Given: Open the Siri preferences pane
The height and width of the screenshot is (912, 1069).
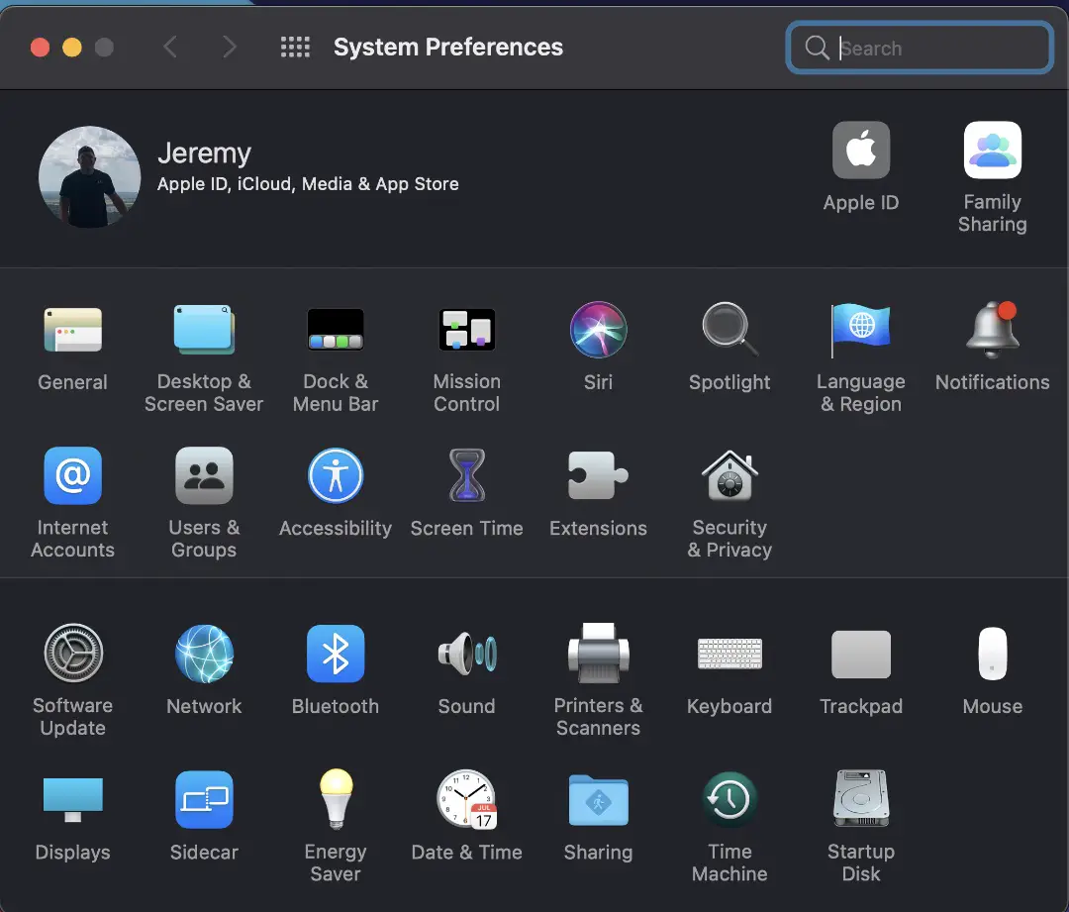Looking at the screenshot, I should pos(599,330).
